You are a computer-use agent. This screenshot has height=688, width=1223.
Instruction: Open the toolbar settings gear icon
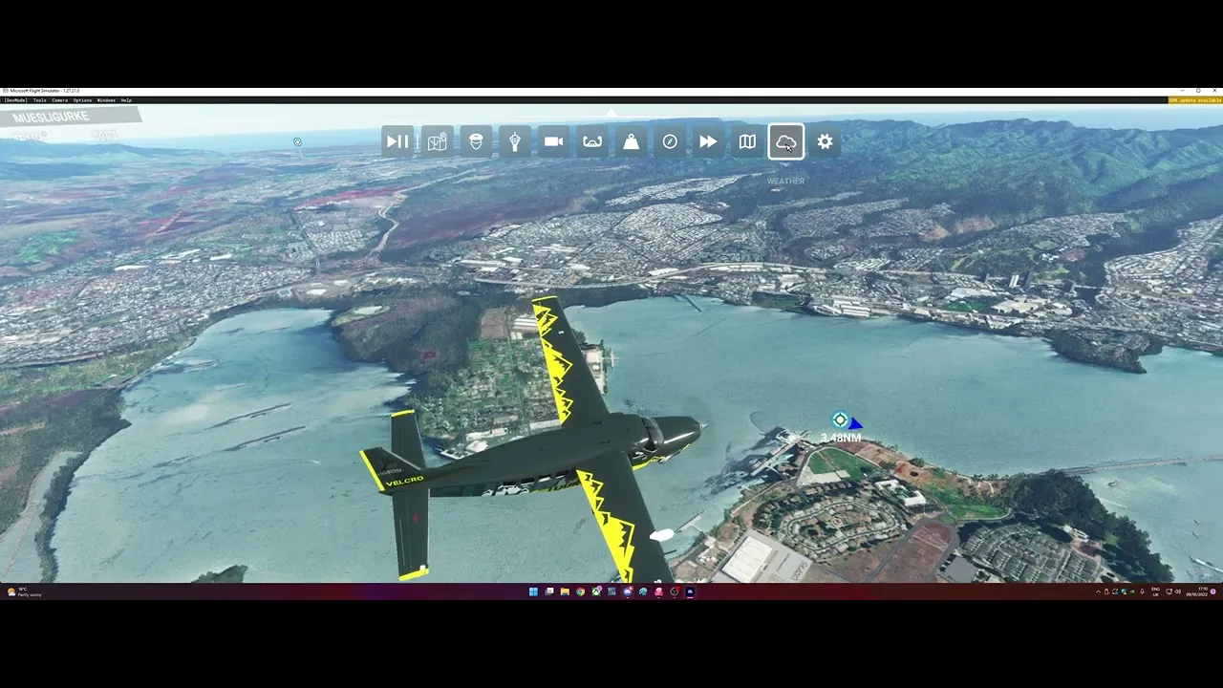825,142
